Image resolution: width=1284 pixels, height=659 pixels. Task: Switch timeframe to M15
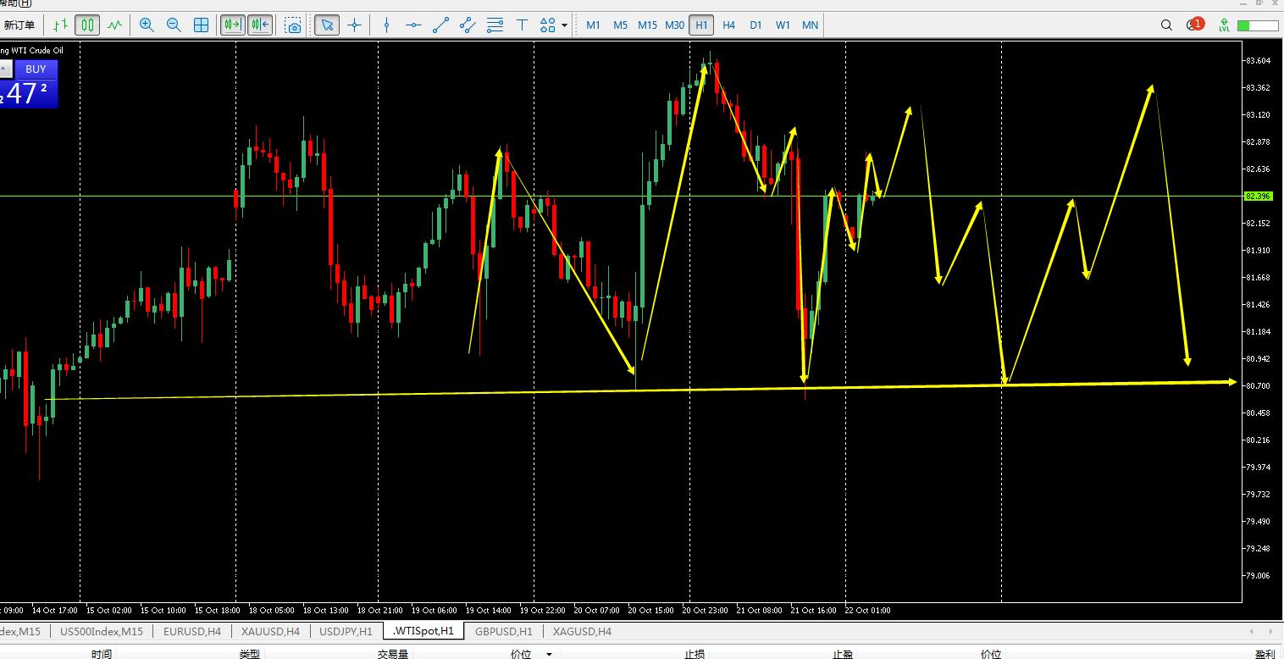[x=647, y=25]
